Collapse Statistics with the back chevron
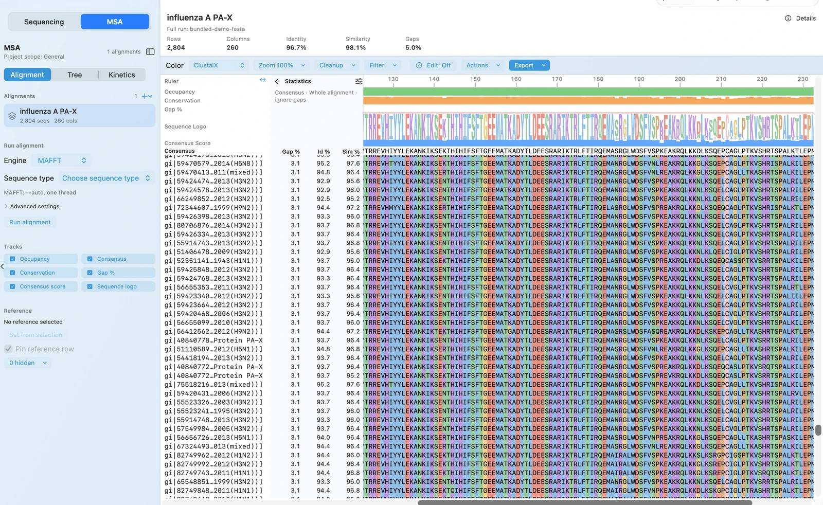823x505 pixels. coord(277,81)
